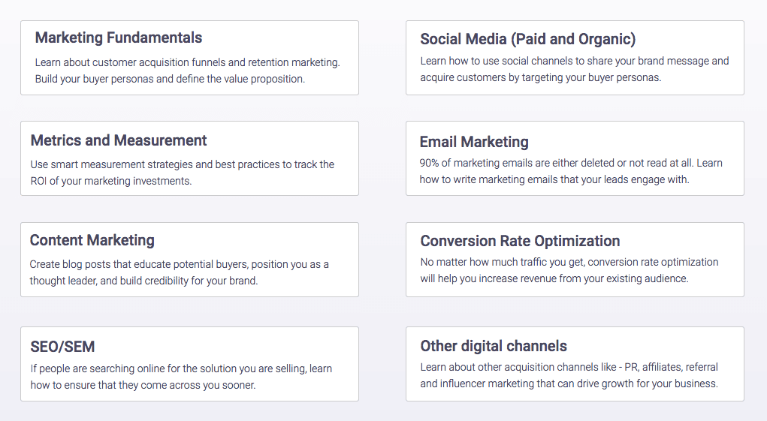767x421 pixels.
Task: Select the Other digital channels title
Action: click(x=494, y=346)
